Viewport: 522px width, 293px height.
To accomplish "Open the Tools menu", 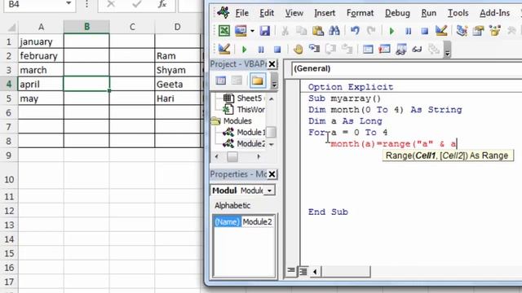I will tap(458, 13).
